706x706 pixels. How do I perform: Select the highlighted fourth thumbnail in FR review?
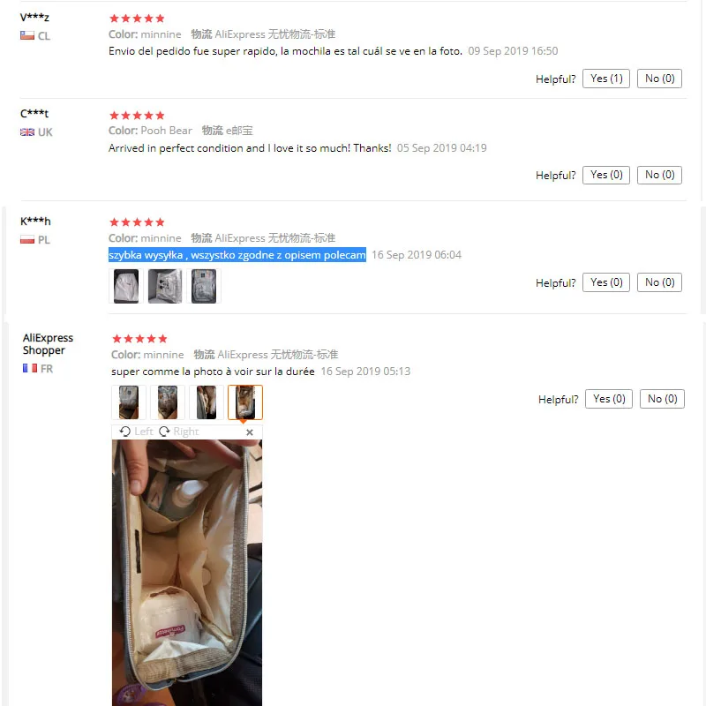(x=245, y=402)
